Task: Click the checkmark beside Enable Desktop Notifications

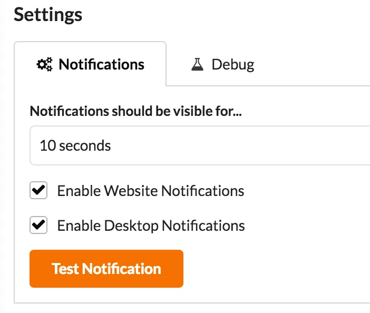Action: click(x=38, y=226)
